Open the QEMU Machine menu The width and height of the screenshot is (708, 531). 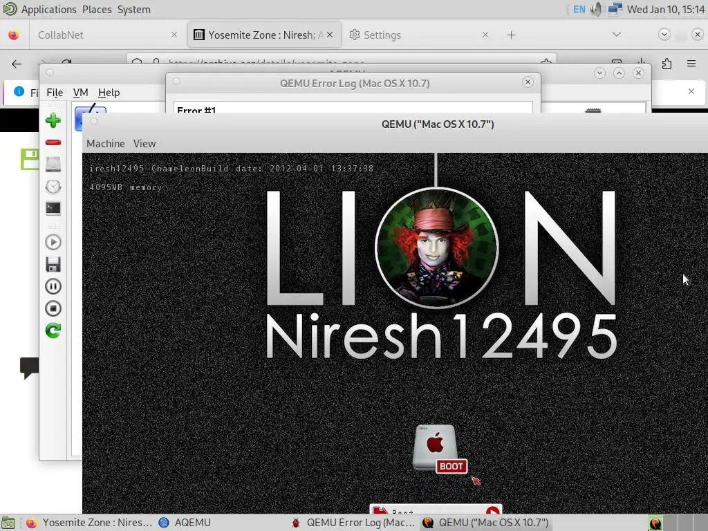(106, 144)
